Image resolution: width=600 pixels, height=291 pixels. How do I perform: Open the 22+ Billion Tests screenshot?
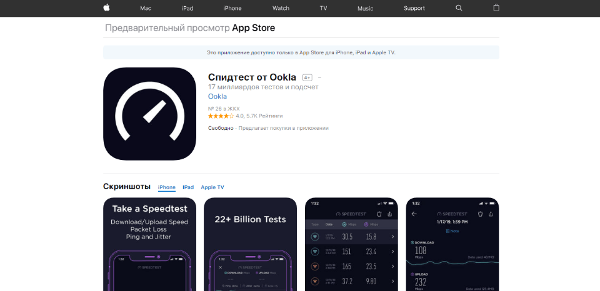coord(250,244)
